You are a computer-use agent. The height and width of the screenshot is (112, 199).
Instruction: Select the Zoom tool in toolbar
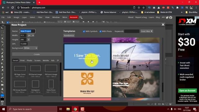tap(2, 92)
